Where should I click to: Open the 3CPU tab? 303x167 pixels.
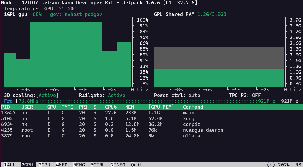tap(44, 165)
